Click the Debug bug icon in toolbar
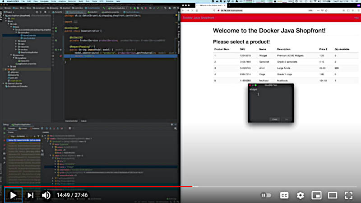The image size is (361, 203). click(134, 8)
